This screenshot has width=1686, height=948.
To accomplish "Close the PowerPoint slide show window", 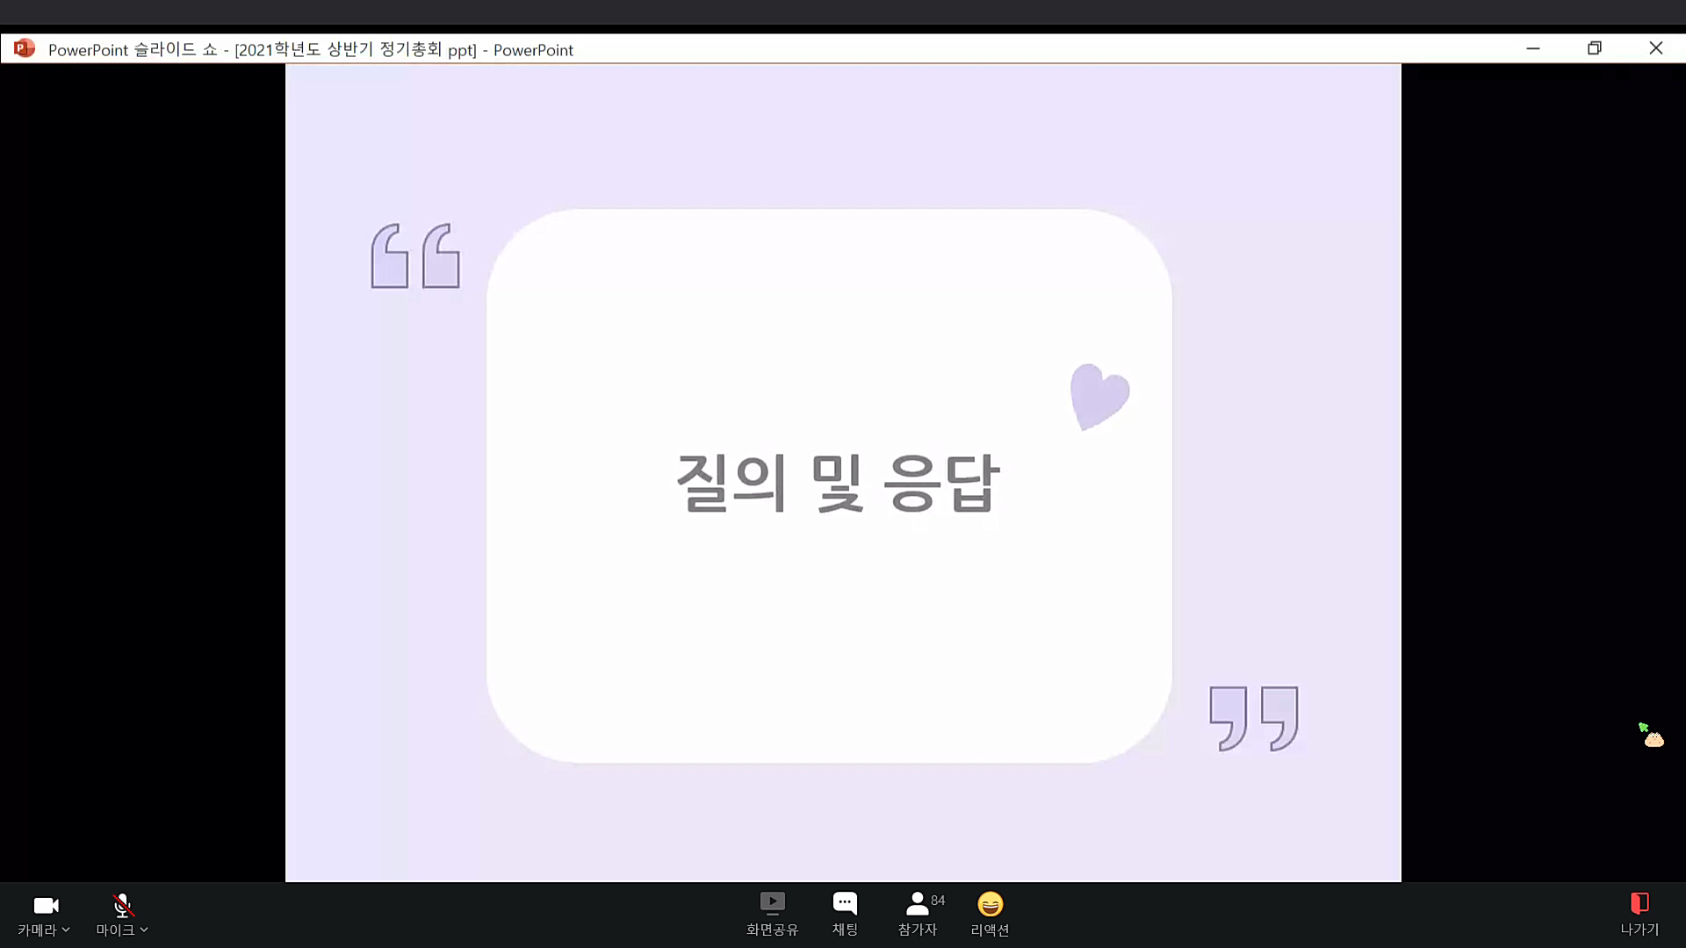I will pyautogui.click(x=1655, y=48).
